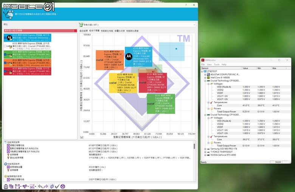Click the orange Crucial tile on the chart
295x192 pixels.
tap(110, 60)
